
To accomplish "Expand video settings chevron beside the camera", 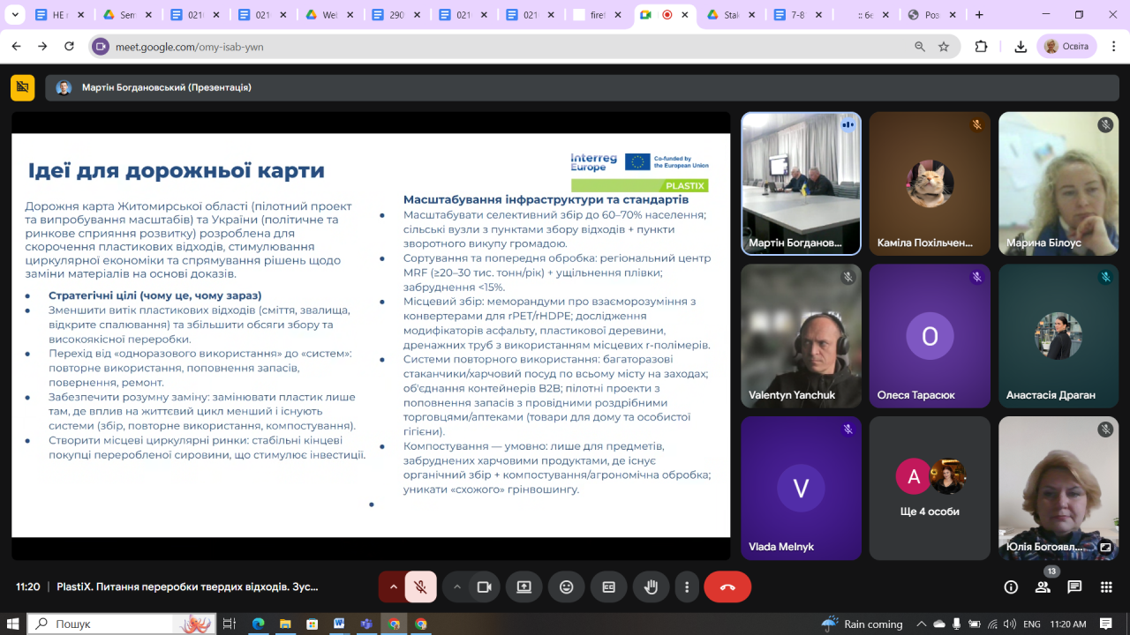I will [x=456, y=586].
